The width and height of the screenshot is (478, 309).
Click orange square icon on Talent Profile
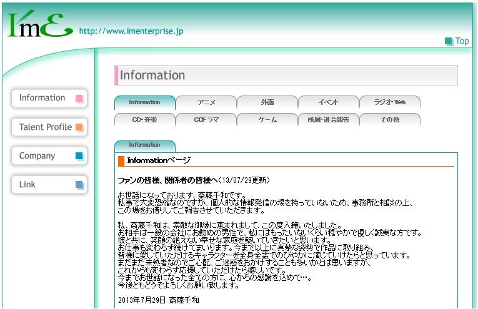pos(79,127)
